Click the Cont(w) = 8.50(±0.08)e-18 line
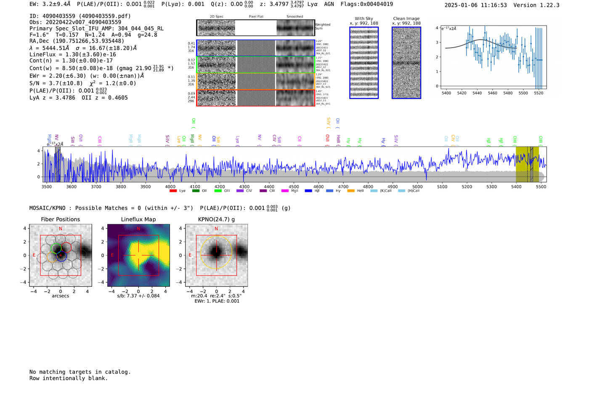The width and height of the screenshot is (589, 401). (x=101, y=68)
